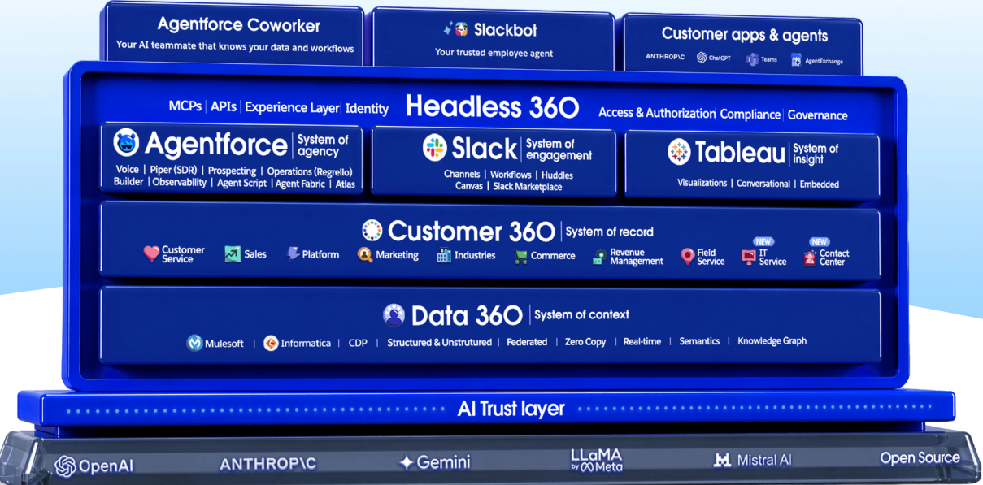Click ANTHROPIC logo in Customer apps & agents card
Screen dimensions: 983x485
tap(666, 57)
